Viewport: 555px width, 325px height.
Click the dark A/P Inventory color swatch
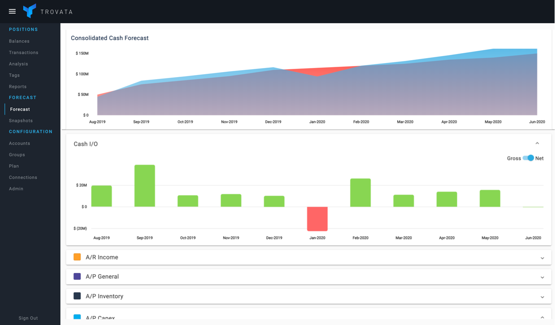tap(77, 296)
